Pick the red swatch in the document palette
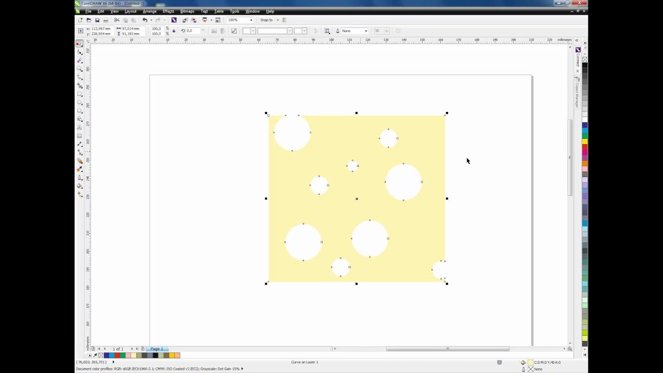Image resolution: width=663 pixels, height=373 pixels. point(118,355)
